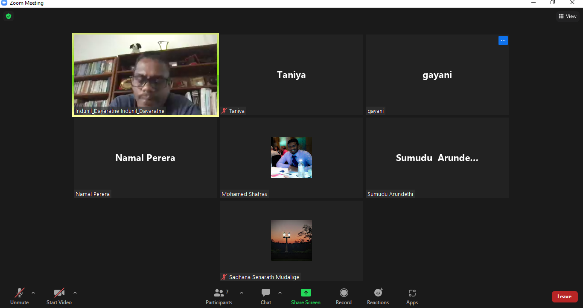Click 'Indunil_Dayaratne Indunil_Dayaratne' name label
The image size is (583, 308).
pos(120,111)
